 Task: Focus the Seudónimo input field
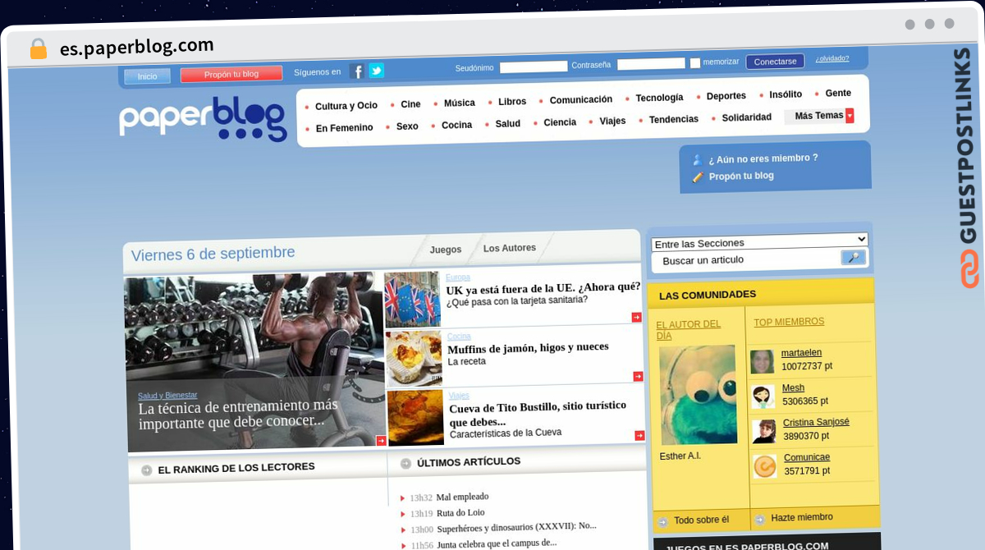534,66
